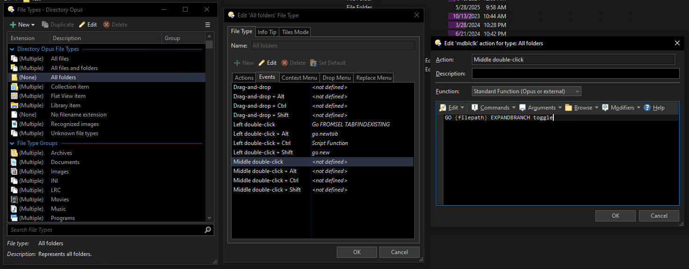Click the Directory Opus icon in File Types title bar

[11, 9]
